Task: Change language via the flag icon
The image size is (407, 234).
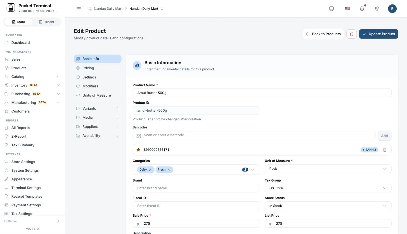Action: point(347,9)
